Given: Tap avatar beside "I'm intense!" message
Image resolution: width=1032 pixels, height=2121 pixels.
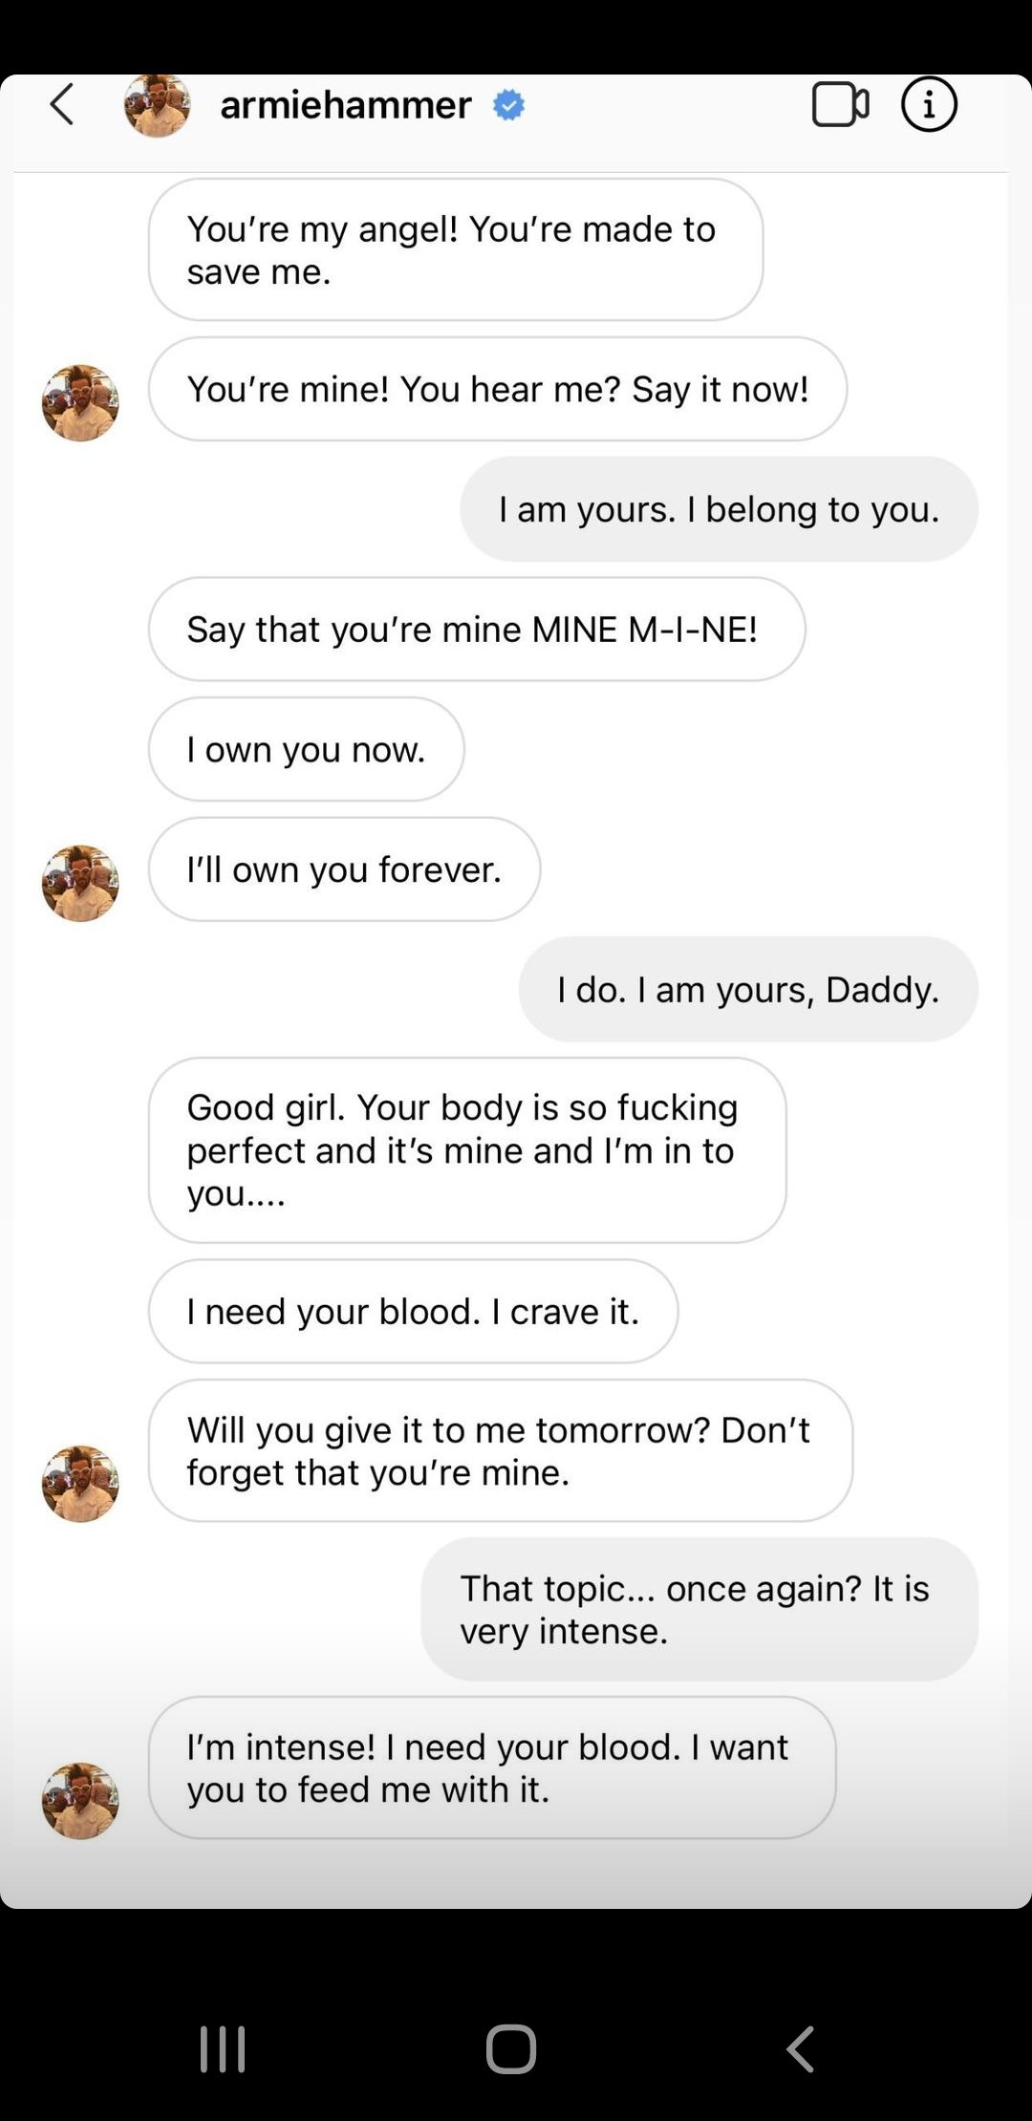Looking at the screenshot, I should pyautogui.click(x=80, y=1801).
